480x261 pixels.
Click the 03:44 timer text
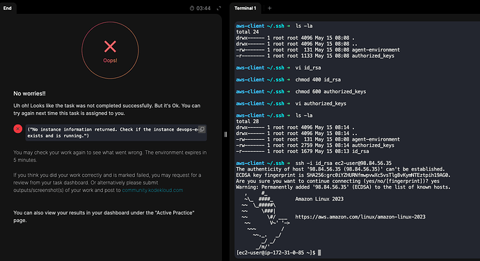click(203, 8)
